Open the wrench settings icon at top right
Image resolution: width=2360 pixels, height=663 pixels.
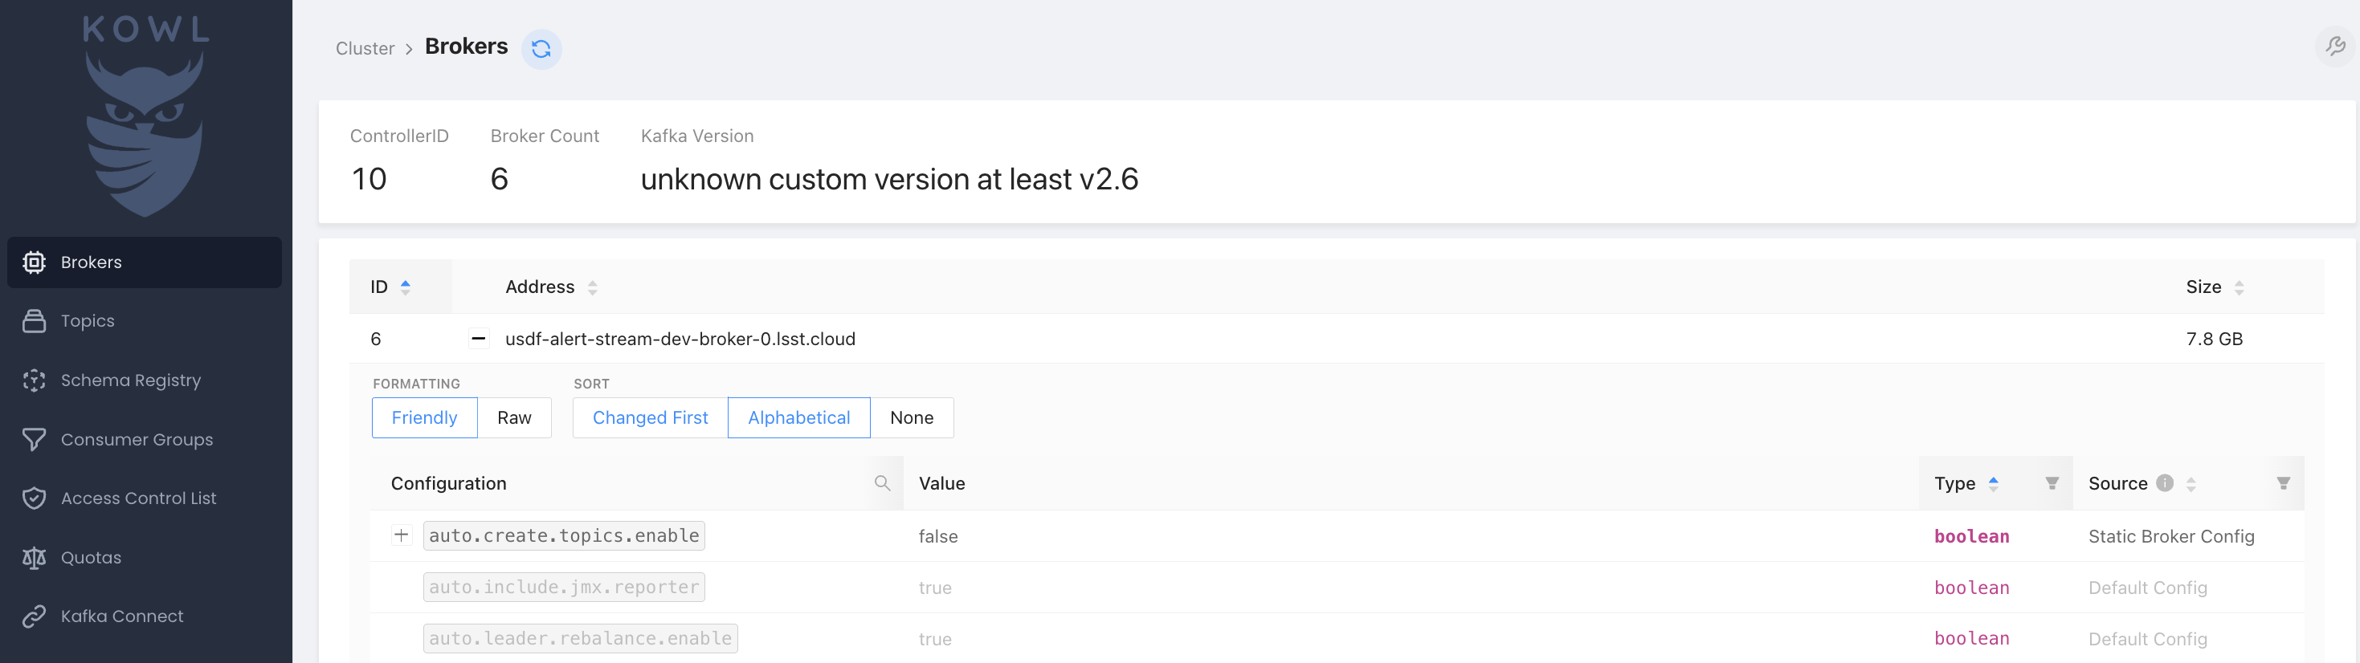(x=2335, y=46)
